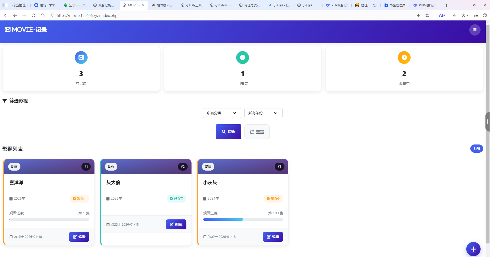Click the browser home icon

coord(43,15)
